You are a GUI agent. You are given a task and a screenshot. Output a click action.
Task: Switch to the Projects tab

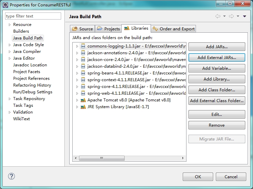pos(108,29)
